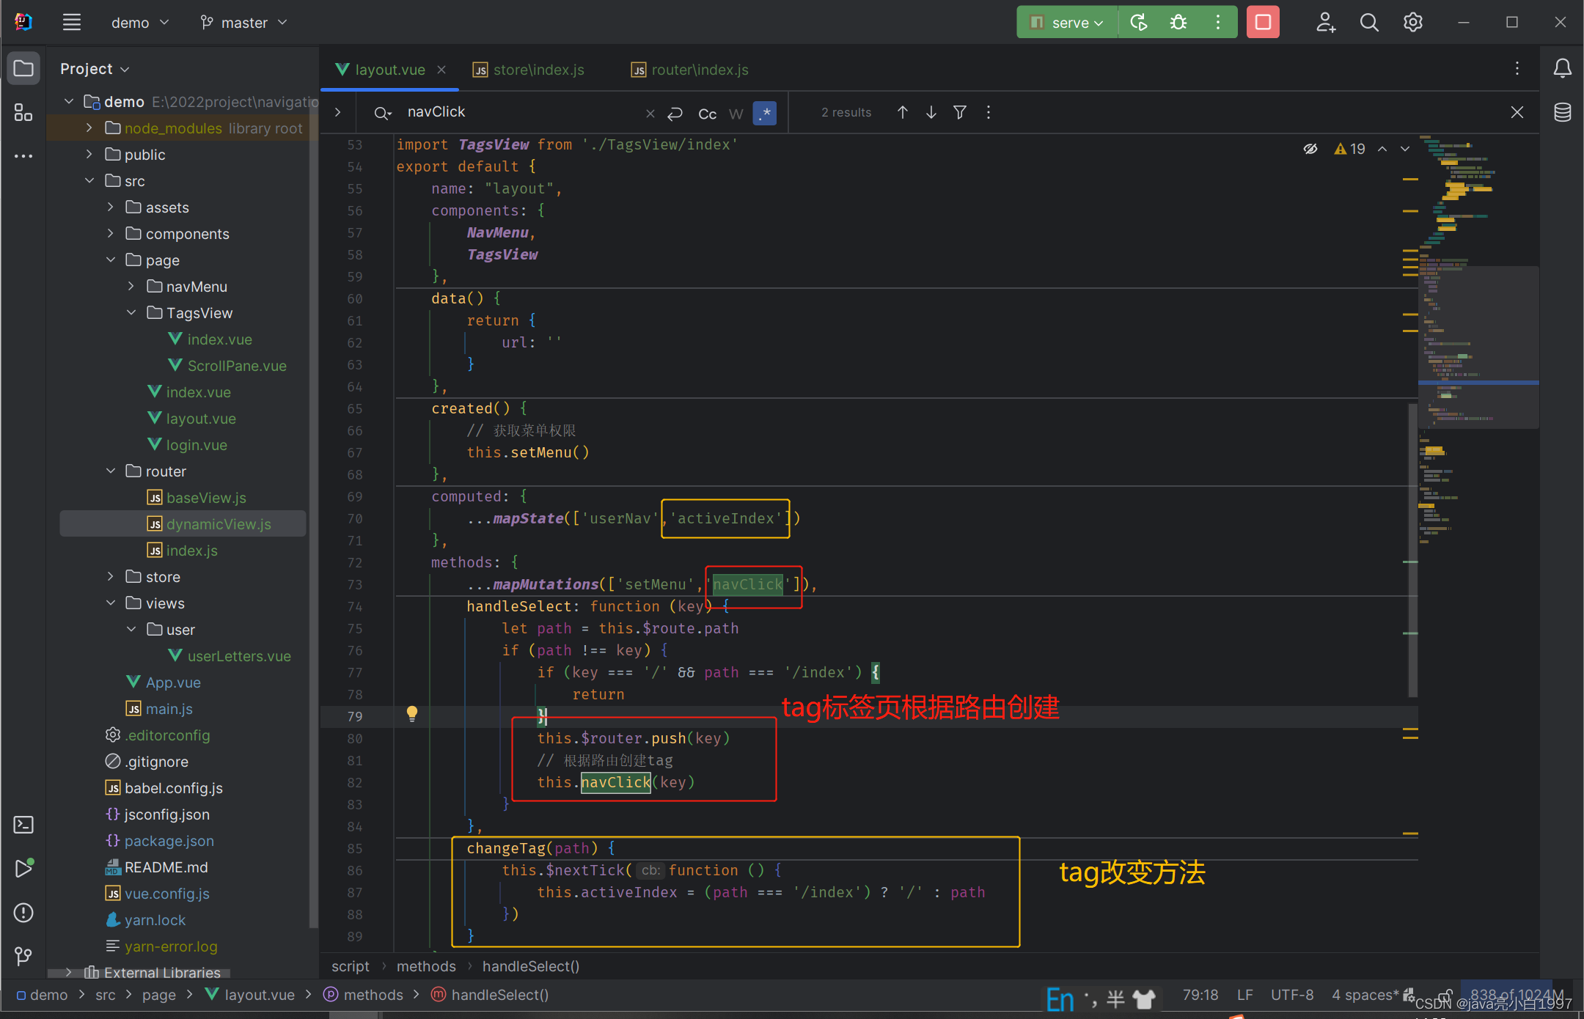Screen dimensions: 1584x1019
Task: Expand the store folder
Action: pyautogui.click(x=111, y=577)
